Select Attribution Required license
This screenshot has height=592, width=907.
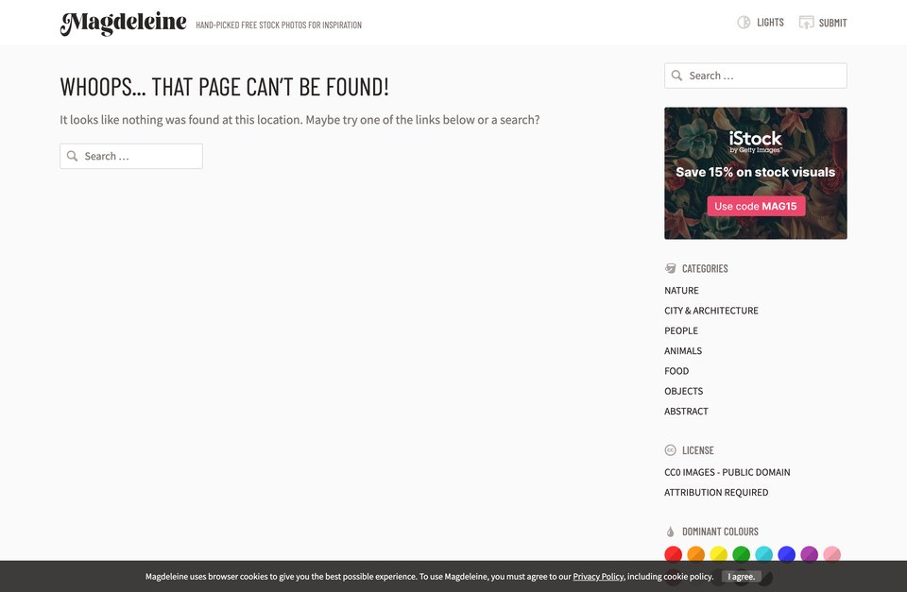[x=716, y=493]
